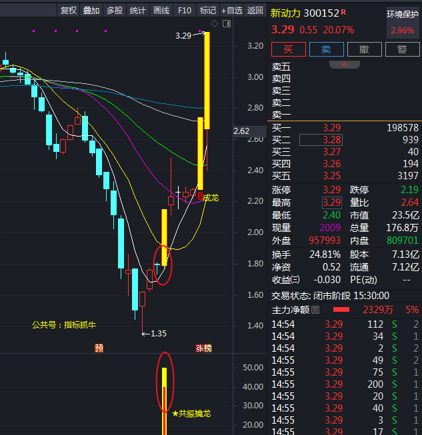The image size is (422, 435).
Task: Click the tall yellow limit-up candle at 3.29
Action: (x=207, y=81)
